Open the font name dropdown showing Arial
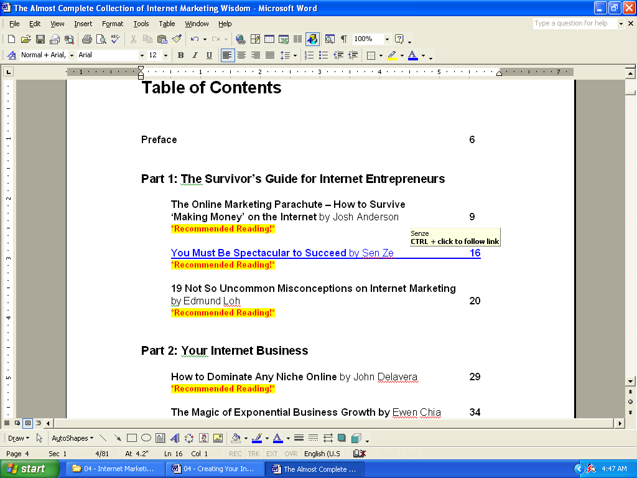This screenshot has height=478, width=637. point(141,55)
